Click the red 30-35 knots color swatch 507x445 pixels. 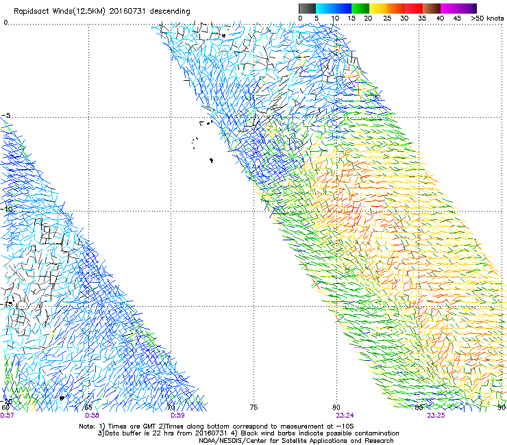pos(414,8)
